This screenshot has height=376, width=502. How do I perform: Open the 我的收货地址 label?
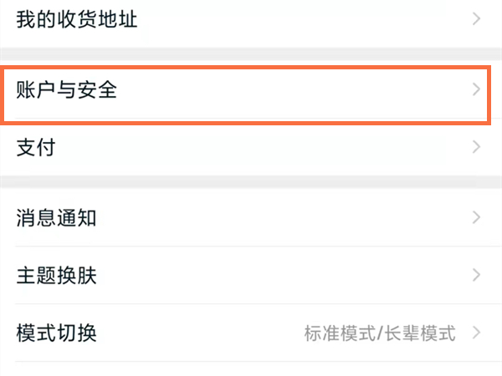77,19
